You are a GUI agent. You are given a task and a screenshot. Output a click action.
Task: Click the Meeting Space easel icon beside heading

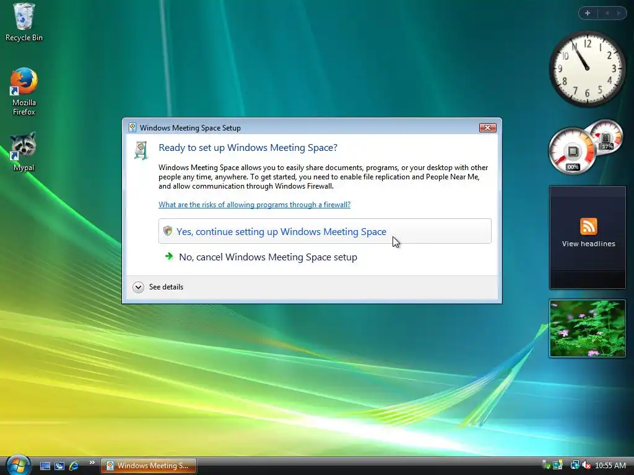click(141, 150)
